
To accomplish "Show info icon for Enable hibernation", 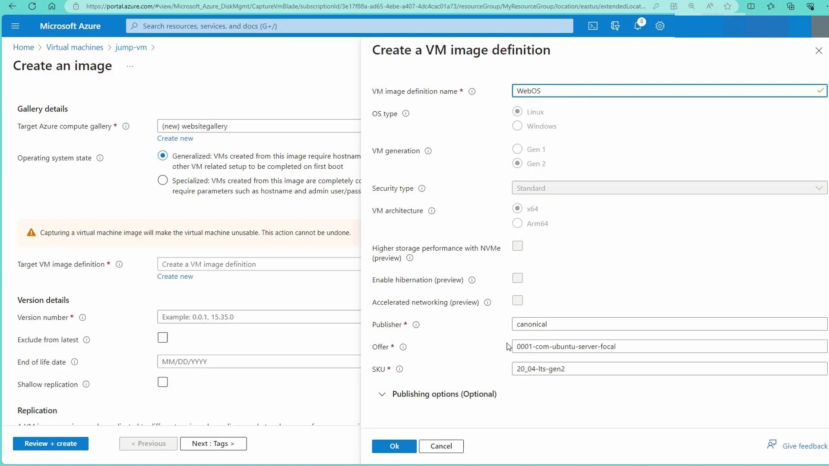I will point(472,280).
